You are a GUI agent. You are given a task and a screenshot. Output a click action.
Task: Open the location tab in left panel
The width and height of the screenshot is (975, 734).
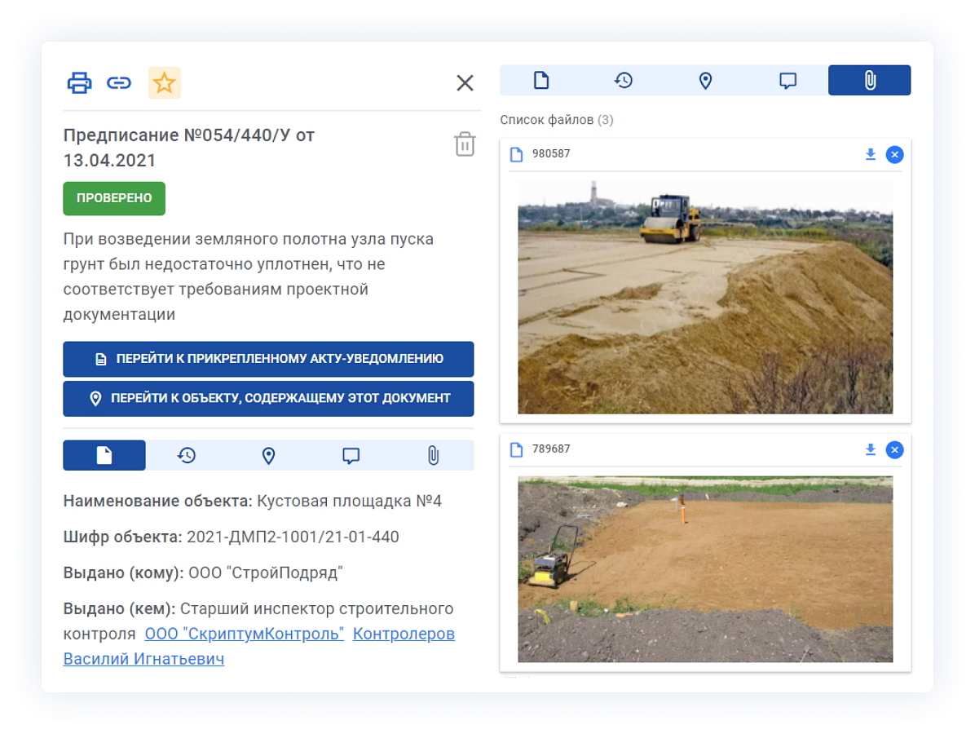pos(269,455)
